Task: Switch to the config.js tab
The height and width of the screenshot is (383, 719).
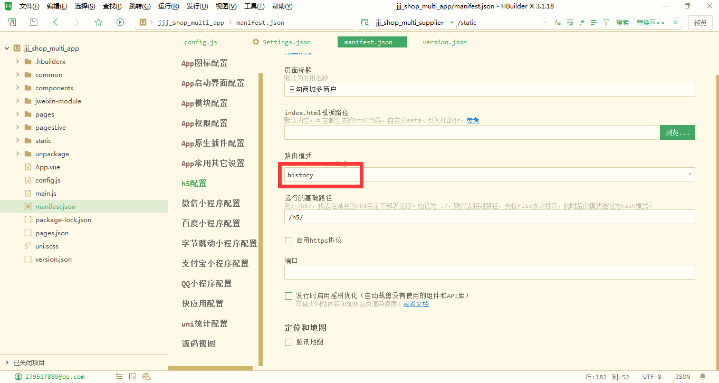Action: coord(200,42)
